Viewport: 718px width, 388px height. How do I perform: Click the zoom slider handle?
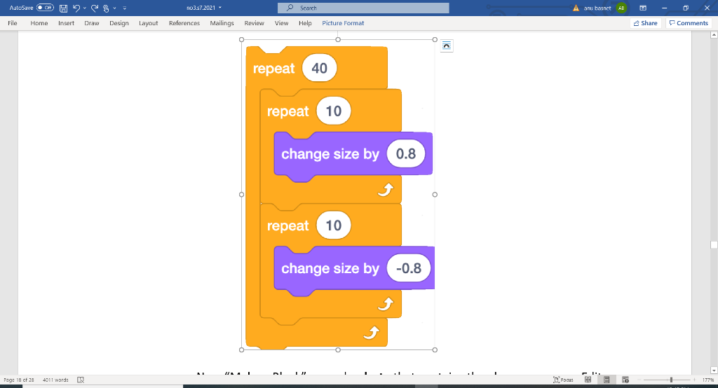671,380
